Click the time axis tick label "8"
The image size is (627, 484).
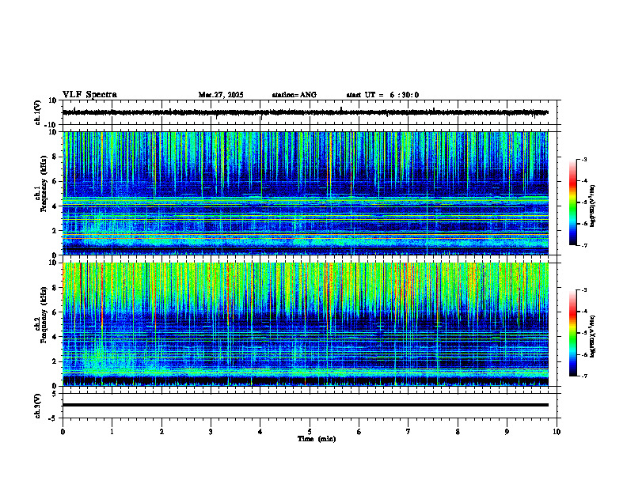(x=458, y=432)
